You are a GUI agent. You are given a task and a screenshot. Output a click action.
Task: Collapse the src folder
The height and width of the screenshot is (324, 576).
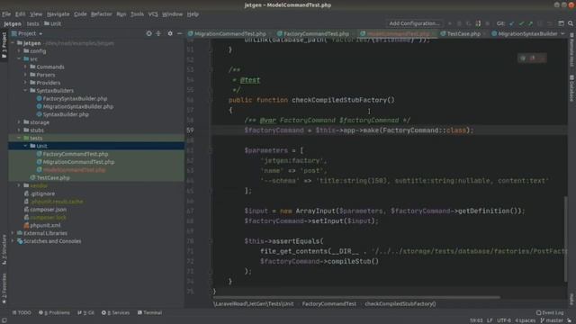click(x=19, y=58)
